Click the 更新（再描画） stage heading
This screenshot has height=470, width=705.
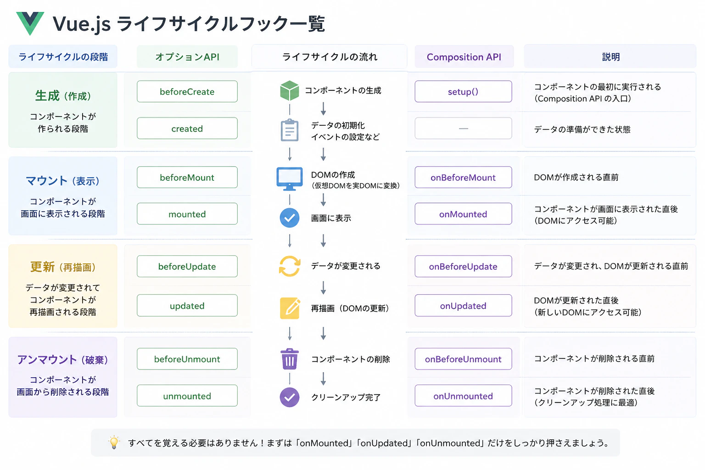point(63,267)
